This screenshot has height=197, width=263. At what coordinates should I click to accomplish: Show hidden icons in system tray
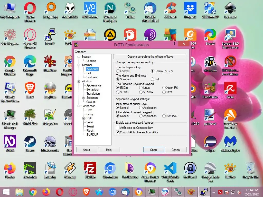point(214,192)
